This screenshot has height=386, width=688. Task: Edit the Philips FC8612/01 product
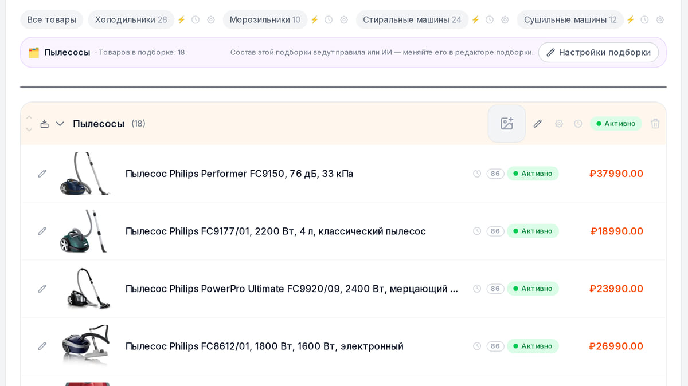pyautogui.click(x=42, y=346)
